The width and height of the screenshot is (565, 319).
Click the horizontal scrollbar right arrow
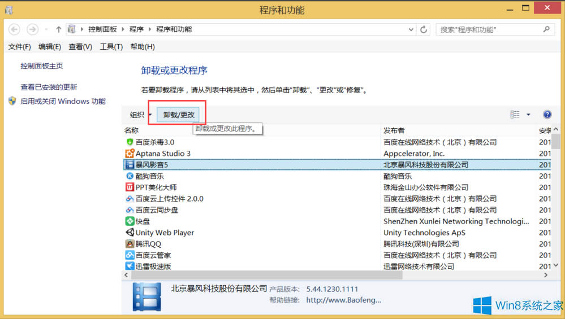click(546, 275)
